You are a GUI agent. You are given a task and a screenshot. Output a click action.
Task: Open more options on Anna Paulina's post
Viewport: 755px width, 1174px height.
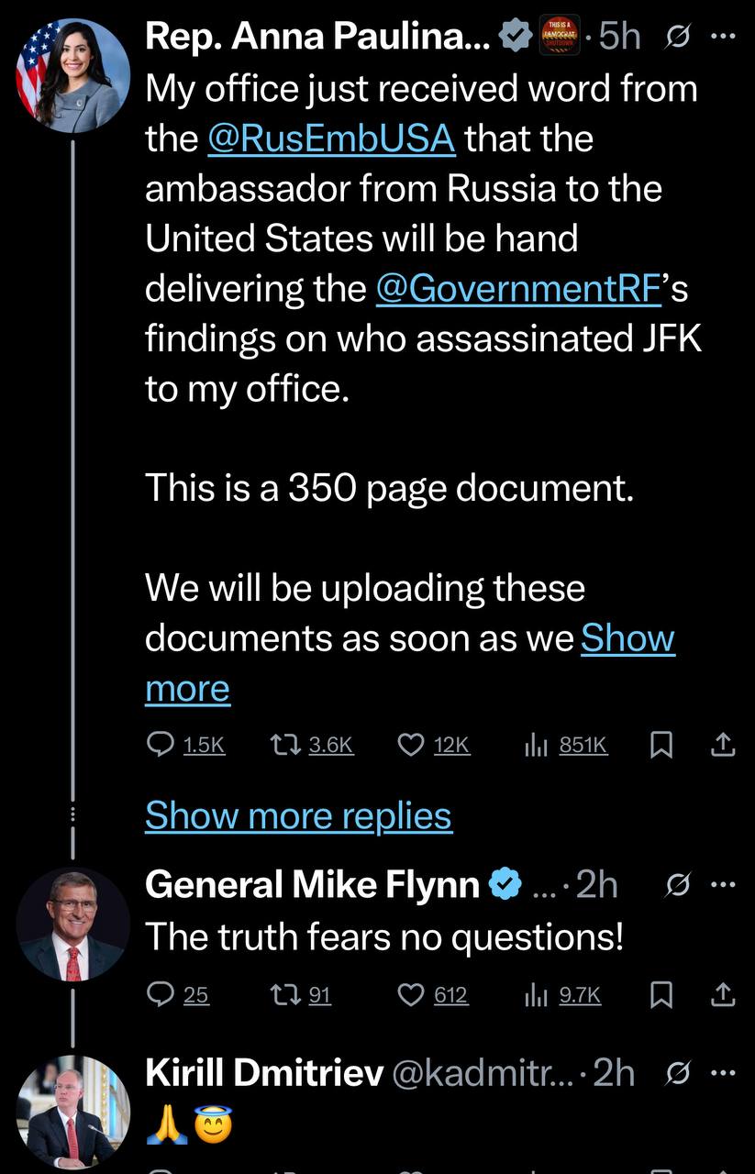(x=723, y=37)
